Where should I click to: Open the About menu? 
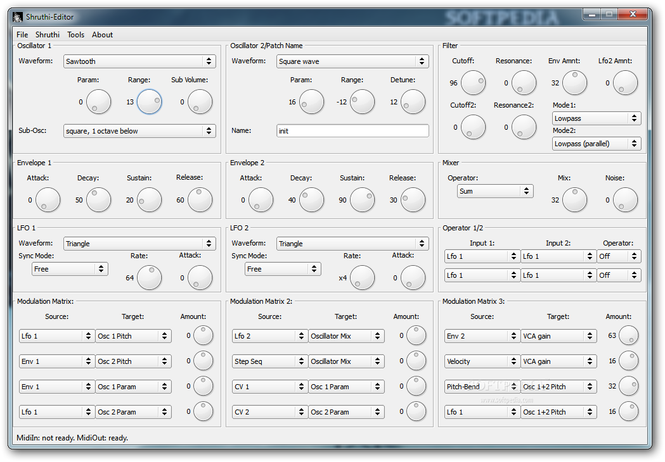pos(102,35)
